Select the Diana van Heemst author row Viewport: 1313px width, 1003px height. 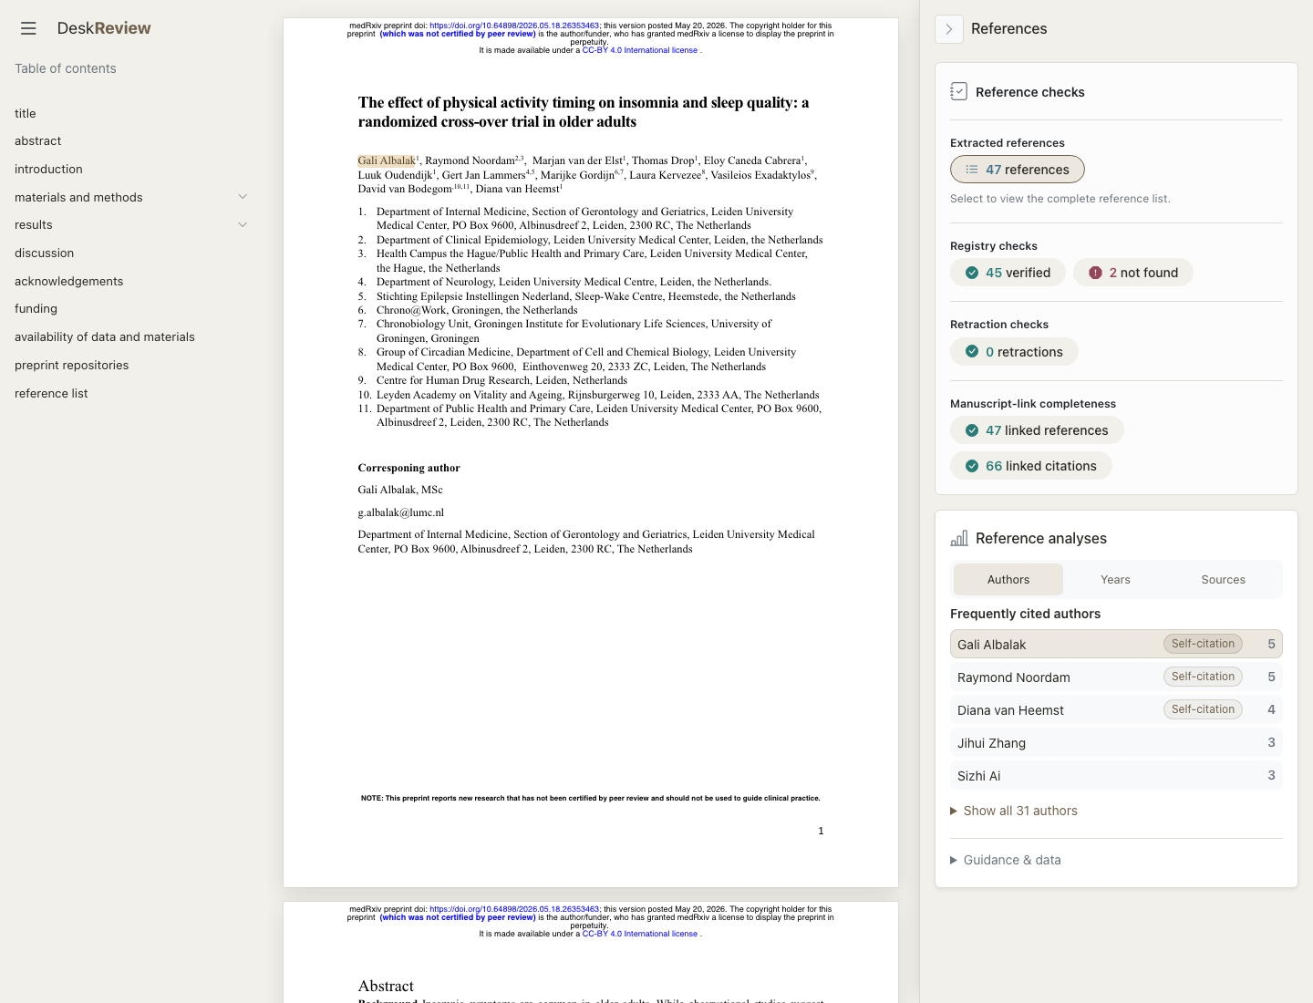coord(1116,709)
